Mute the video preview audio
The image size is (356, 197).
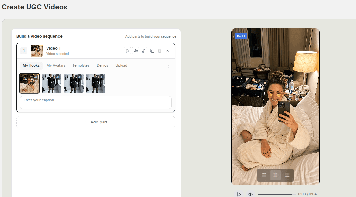[x=250, y=194]
